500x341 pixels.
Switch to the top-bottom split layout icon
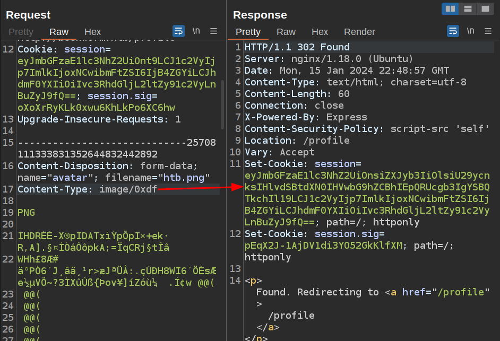coord(468,8)
